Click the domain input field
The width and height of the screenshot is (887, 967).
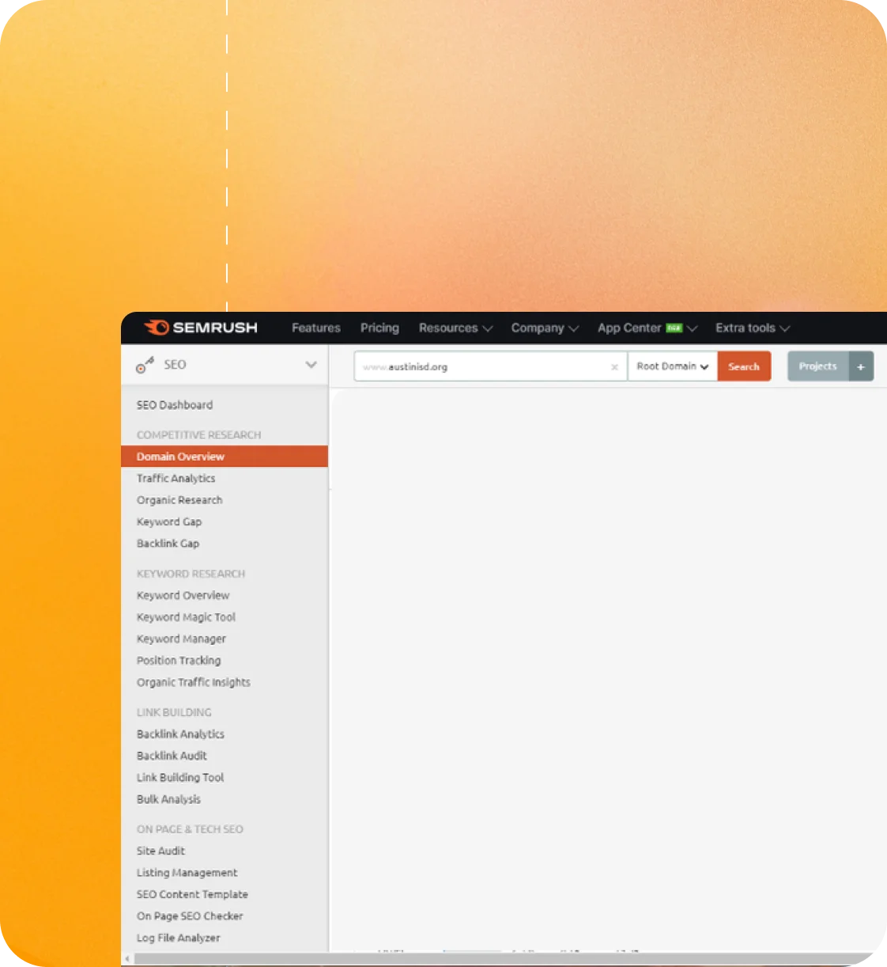pos(482,367)
